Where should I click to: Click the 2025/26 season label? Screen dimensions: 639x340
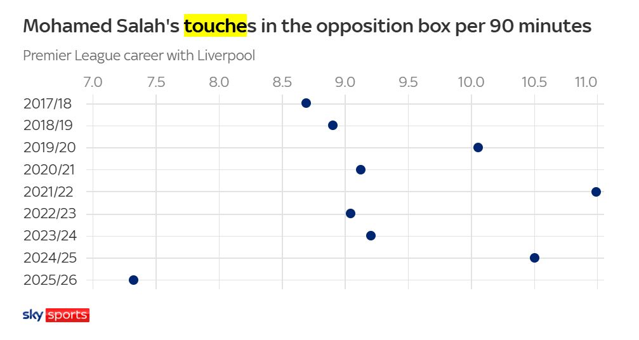click(49, 280)
